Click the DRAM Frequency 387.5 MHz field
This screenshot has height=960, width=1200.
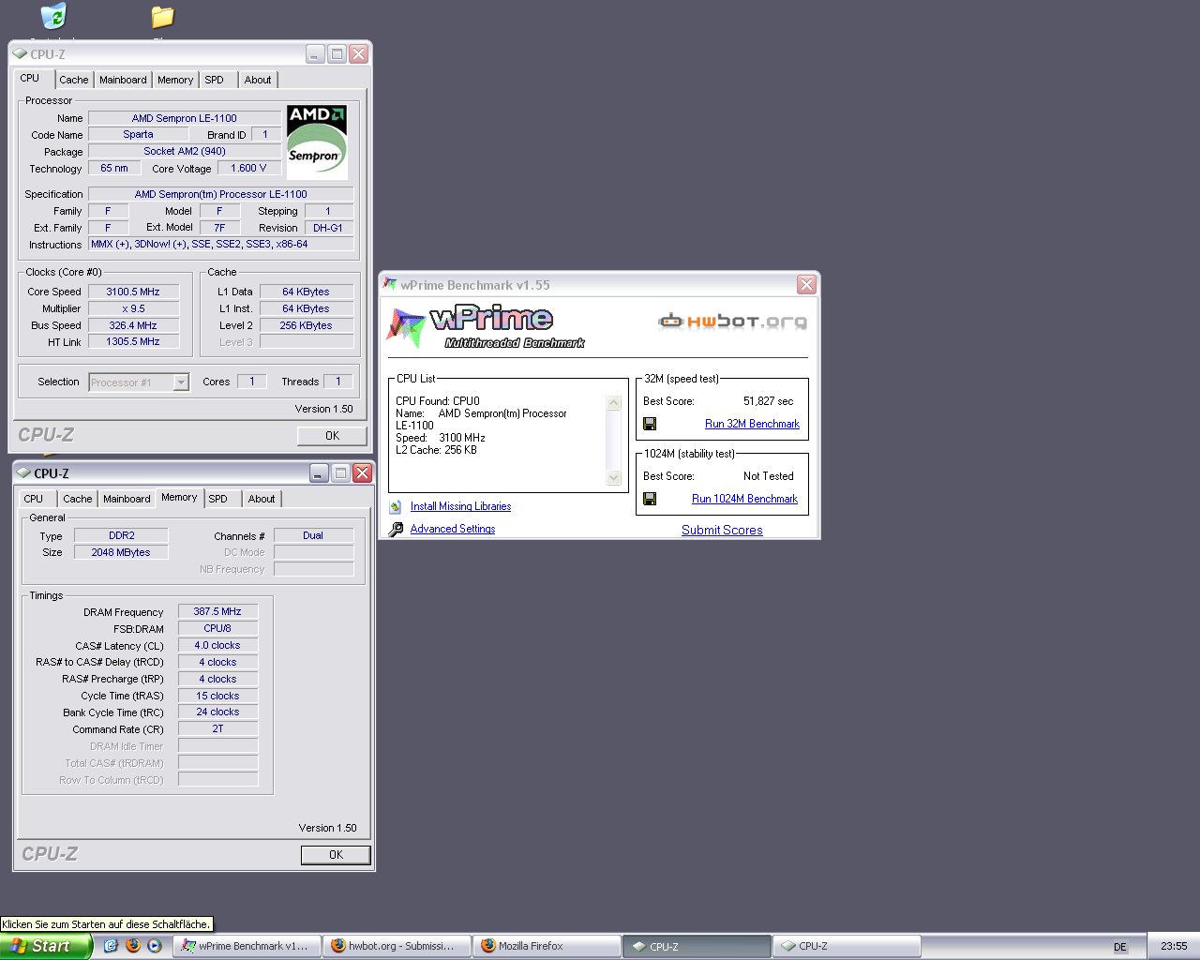(217, 611)
